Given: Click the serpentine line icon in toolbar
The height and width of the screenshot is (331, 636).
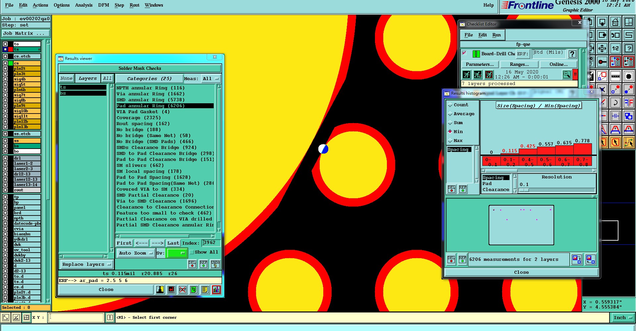Looking at the screenshot, I should tap(628, 35).
